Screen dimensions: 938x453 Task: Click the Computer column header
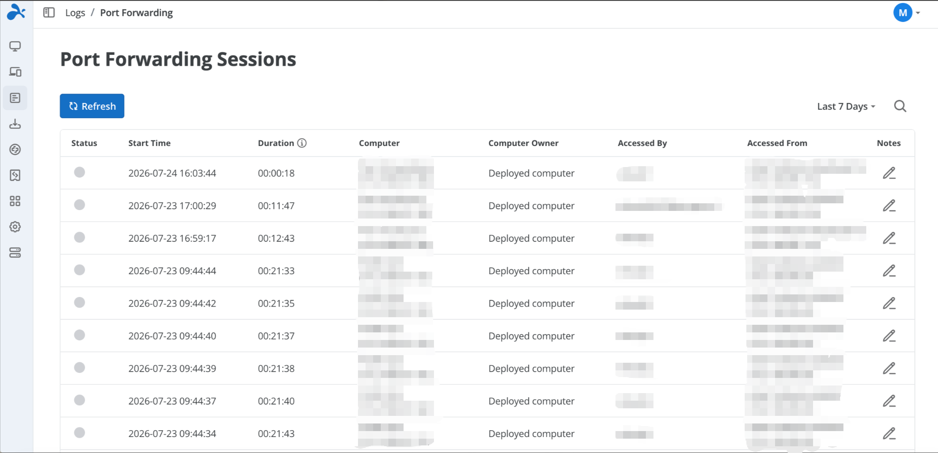[x=379, y=143]
